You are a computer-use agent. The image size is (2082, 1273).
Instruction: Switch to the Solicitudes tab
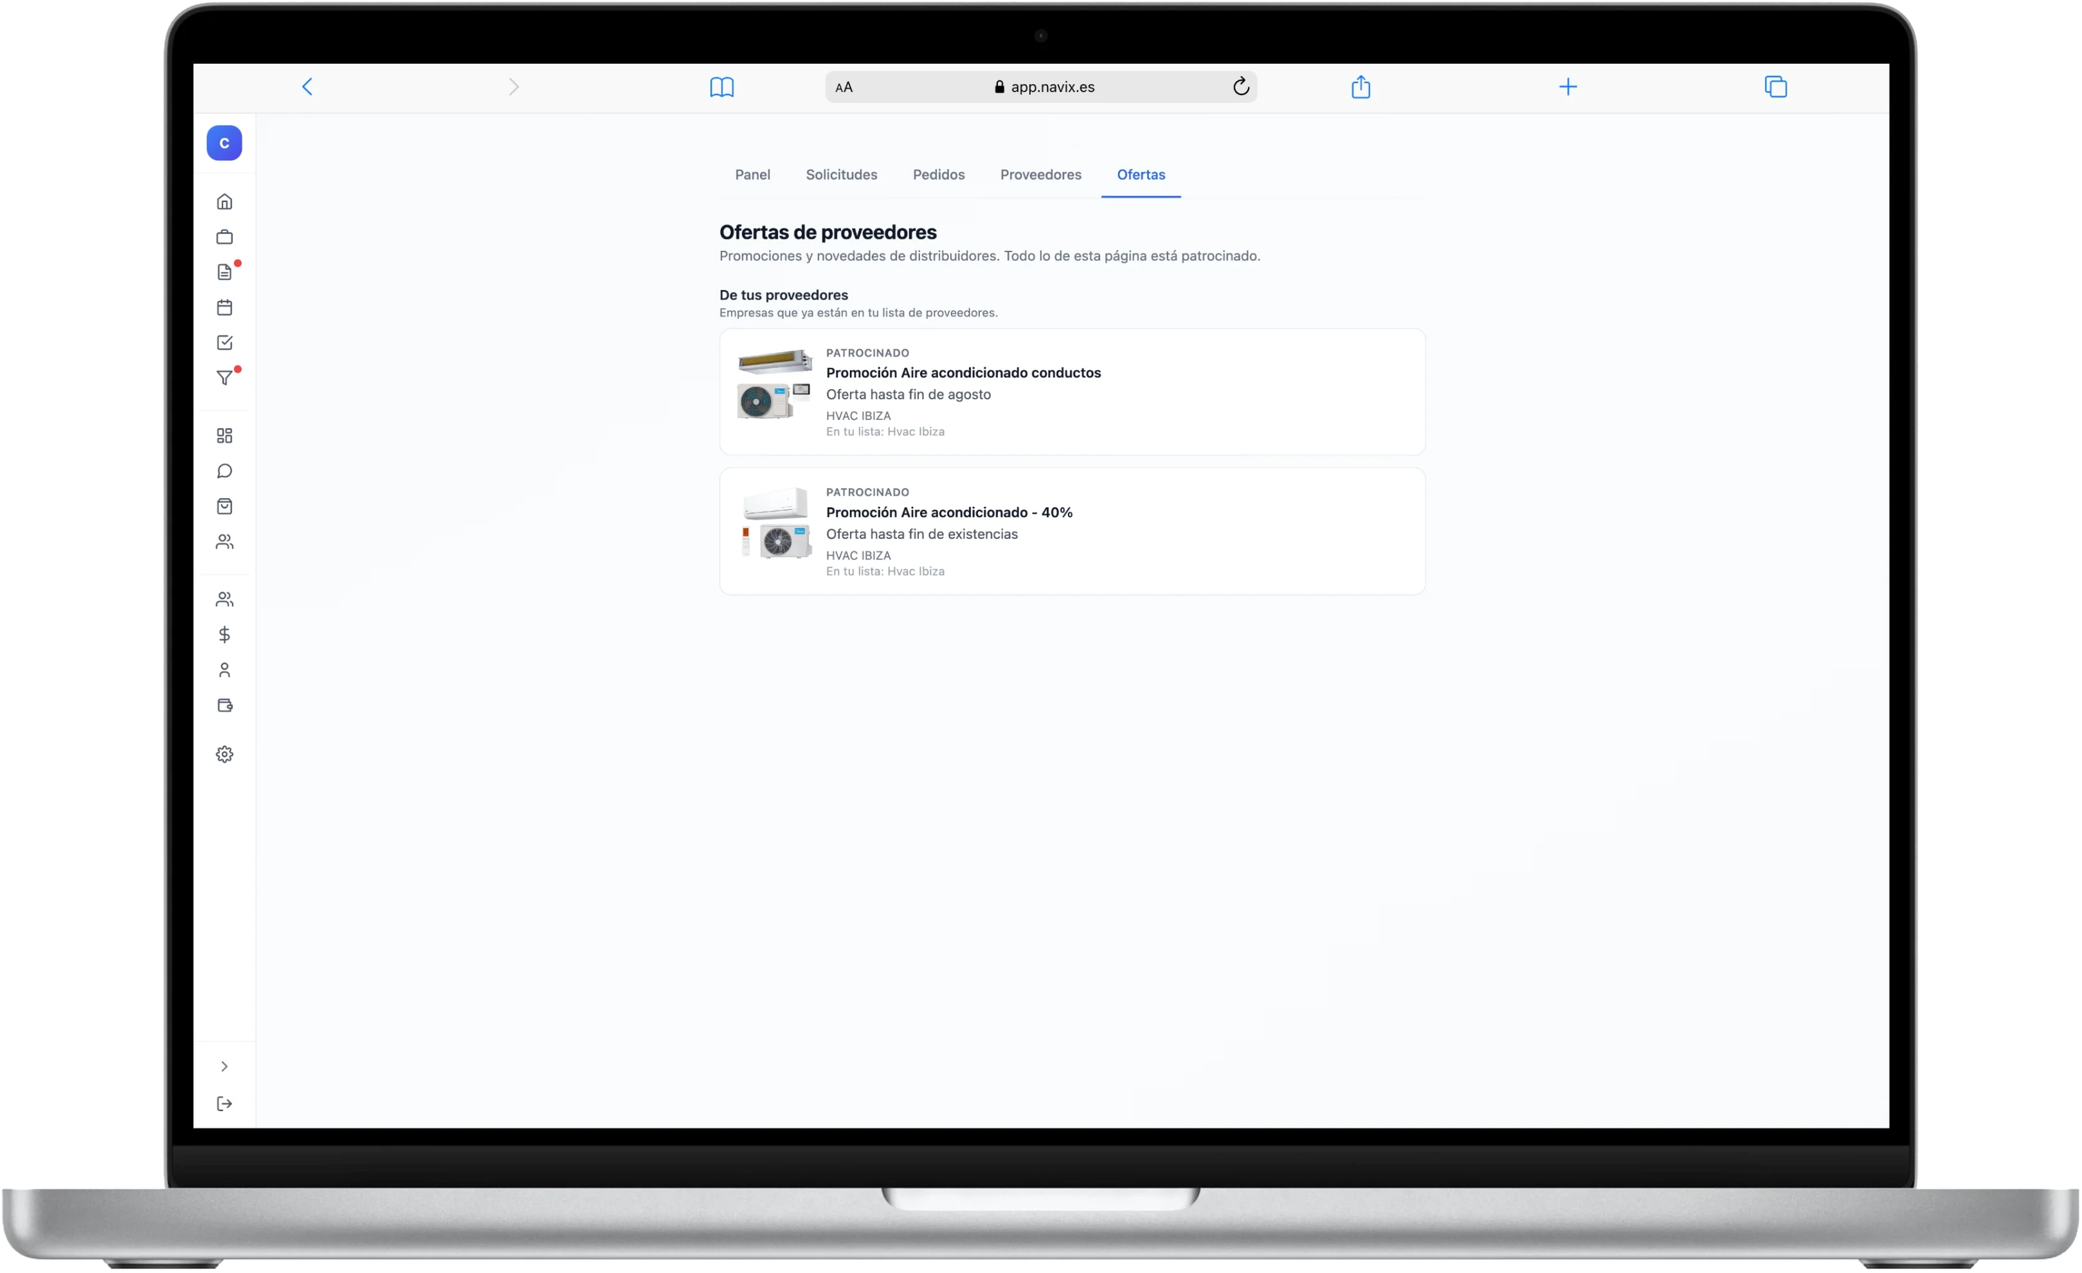(x=842, y=175)
